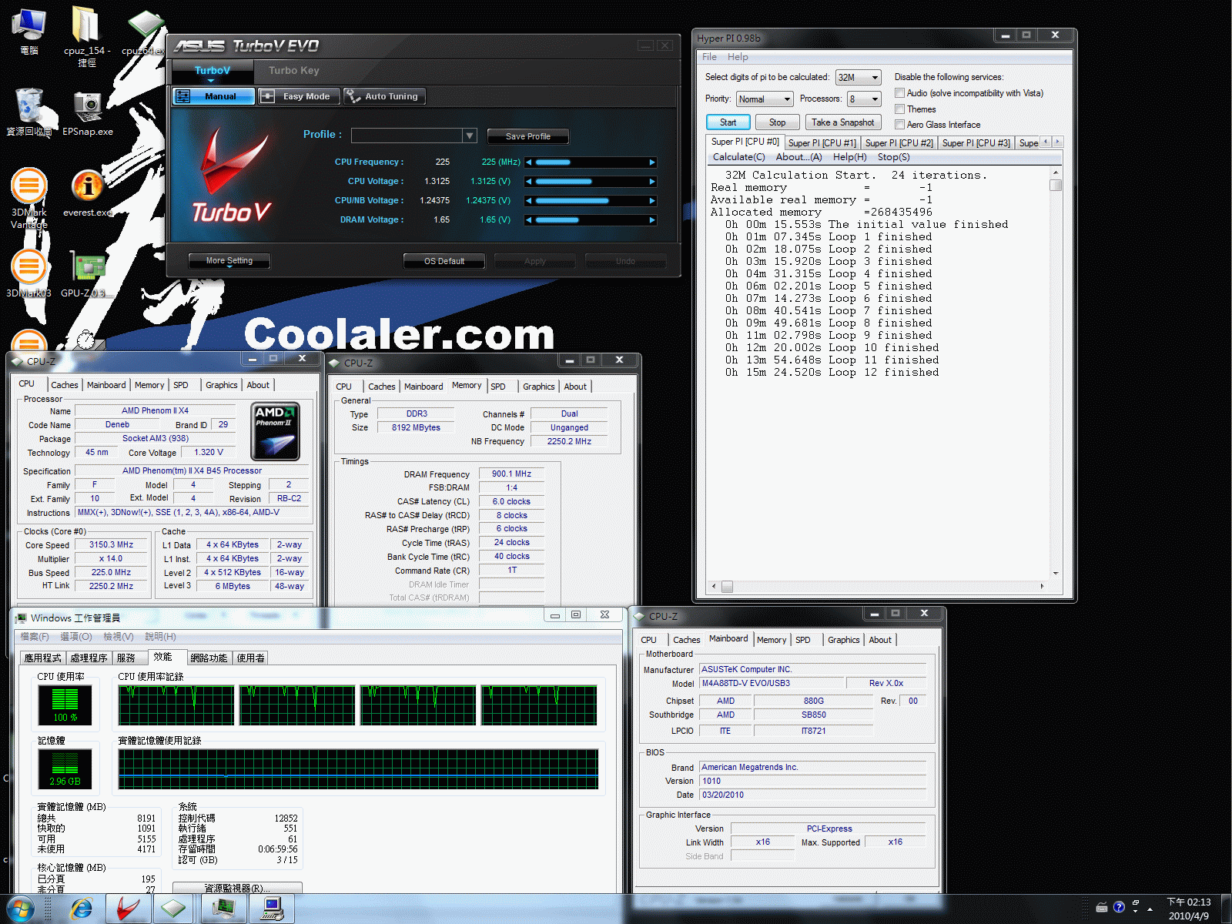Open the Graphics tab in the middle CPU-Z window
1232x924 pixels.
point(538,387)
